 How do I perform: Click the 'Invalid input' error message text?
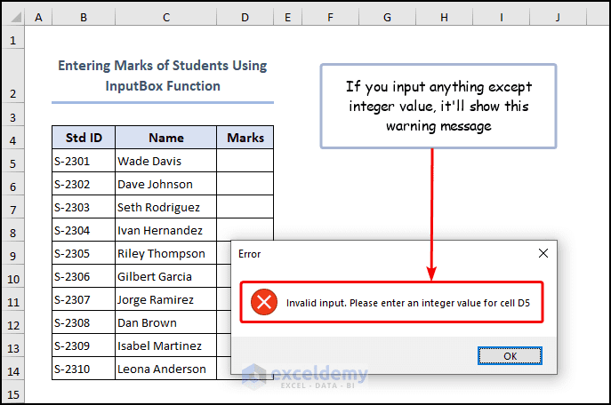pyautogui.click(x=408, y=303)
